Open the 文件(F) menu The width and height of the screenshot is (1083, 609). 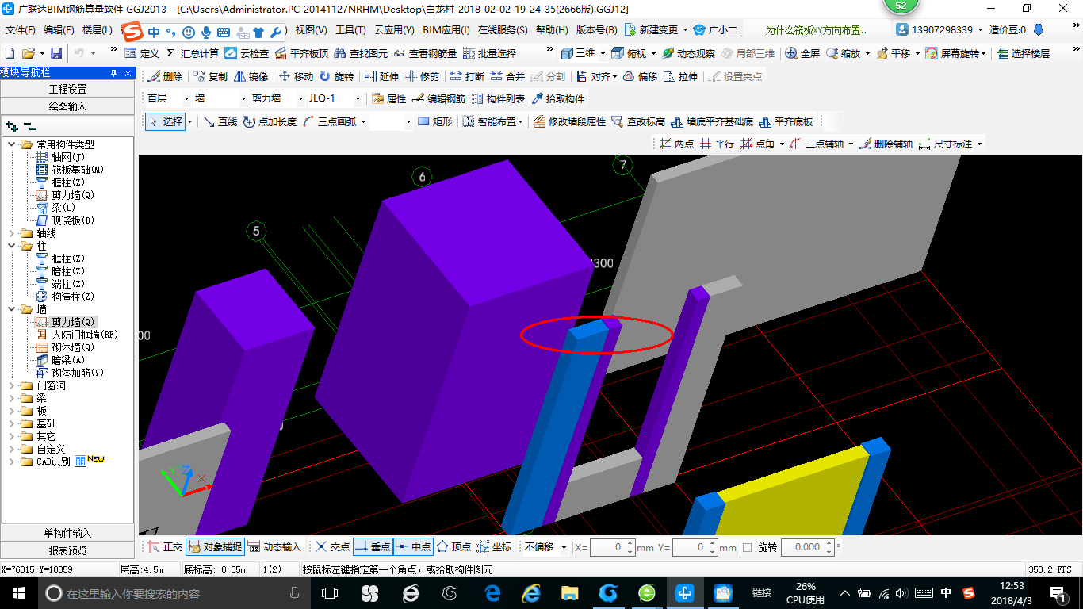(21, 30)
